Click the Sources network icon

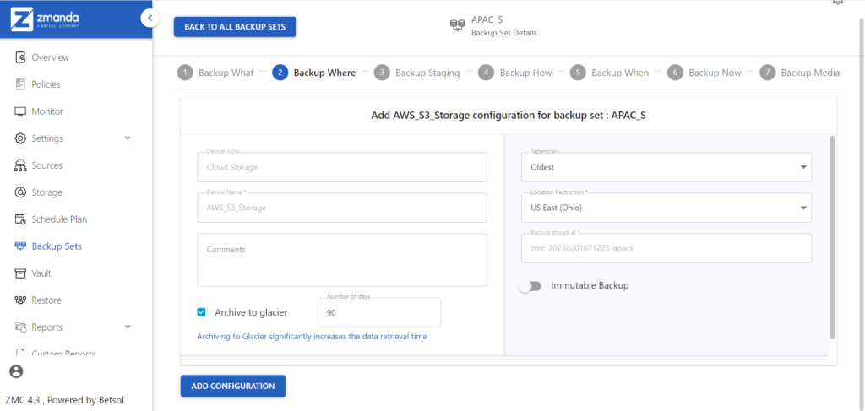pyautogui.click(x=20, y=165)
